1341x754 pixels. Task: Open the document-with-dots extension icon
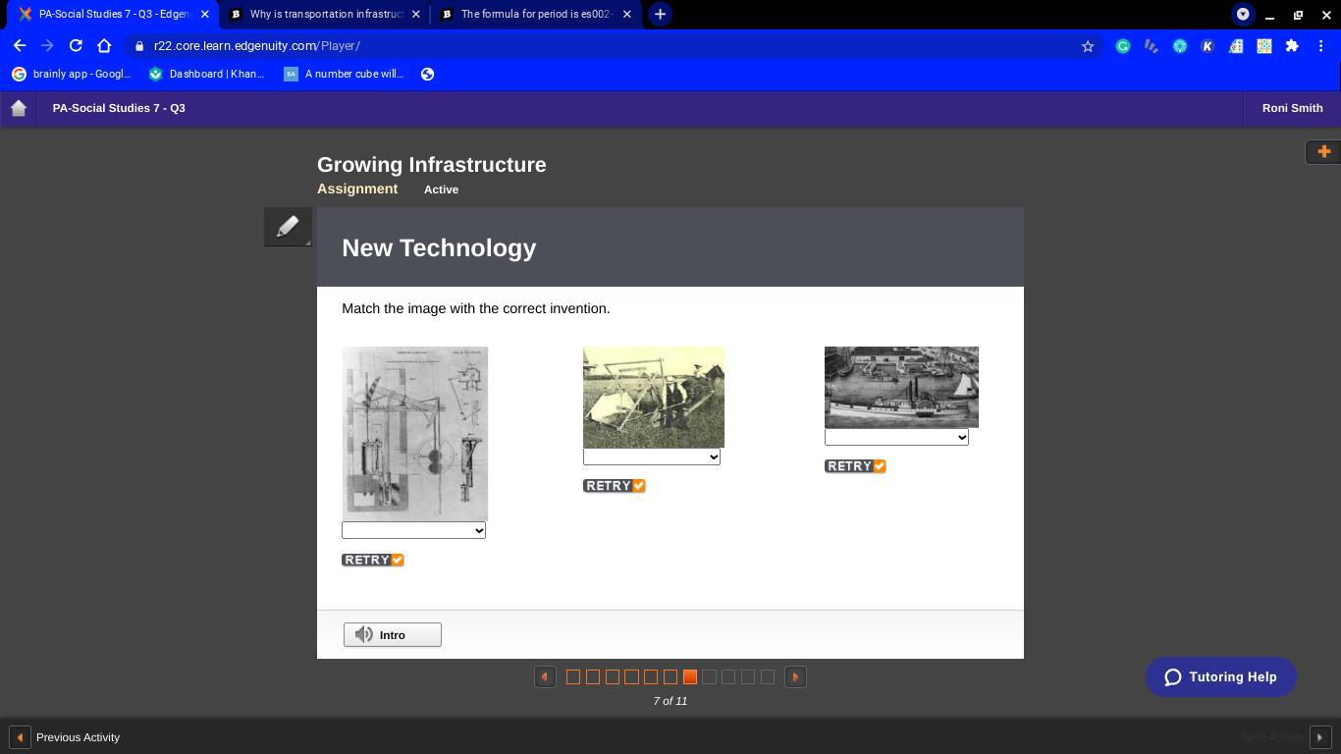pyautogui.click(x=1236, y=46)
